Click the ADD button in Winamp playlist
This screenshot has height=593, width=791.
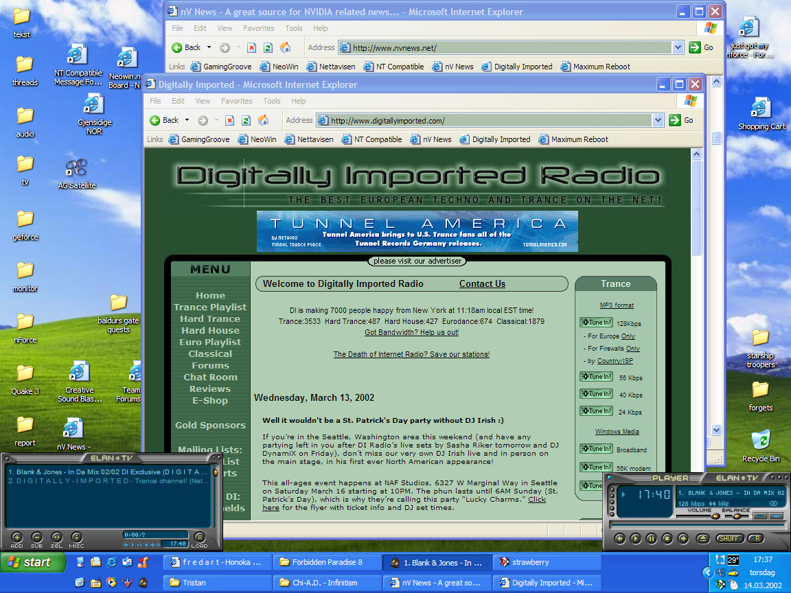16,537
